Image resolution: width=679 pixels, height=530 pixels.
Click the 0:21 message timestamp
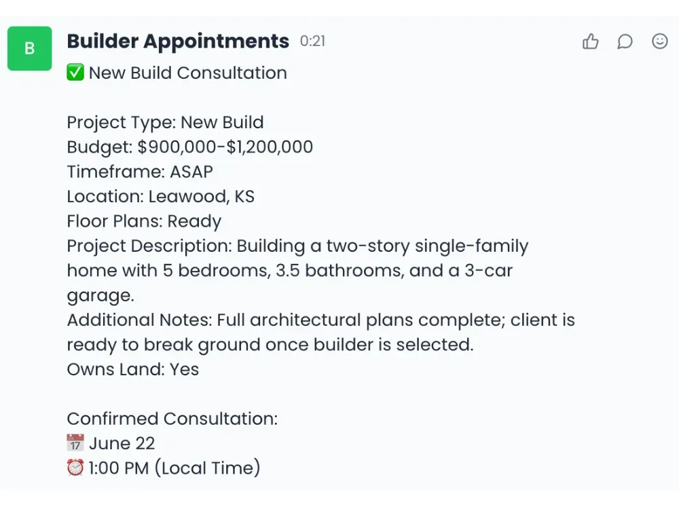pyautogui.click(x=312, y=42)
